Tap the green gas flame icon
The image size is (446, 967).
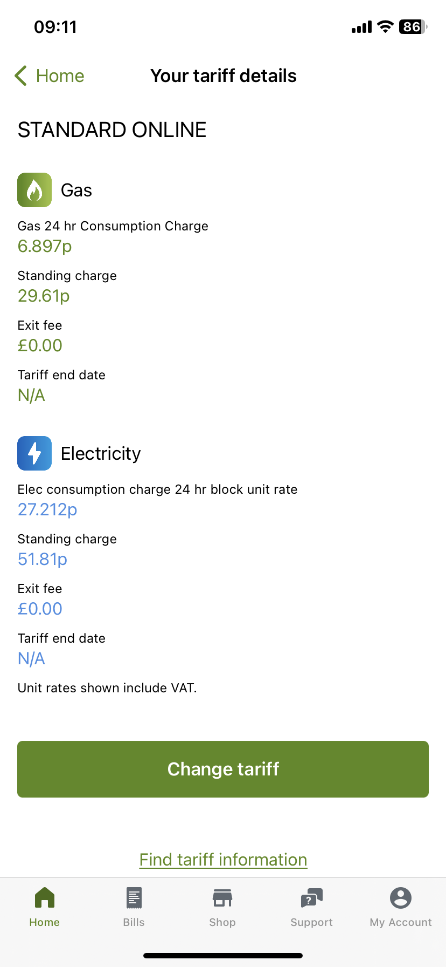(34, 190)
